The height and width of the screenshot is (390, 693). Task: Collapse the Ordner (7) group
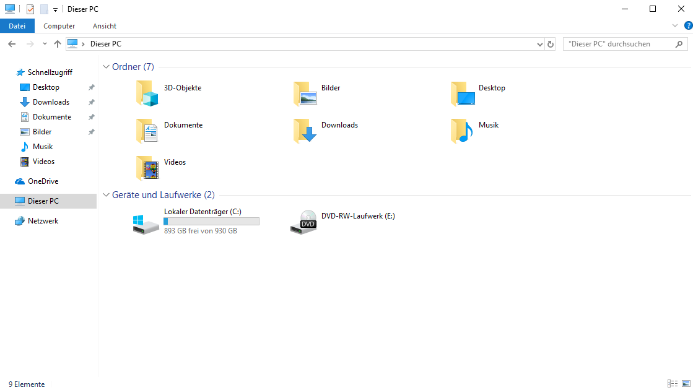click(106, 67)
